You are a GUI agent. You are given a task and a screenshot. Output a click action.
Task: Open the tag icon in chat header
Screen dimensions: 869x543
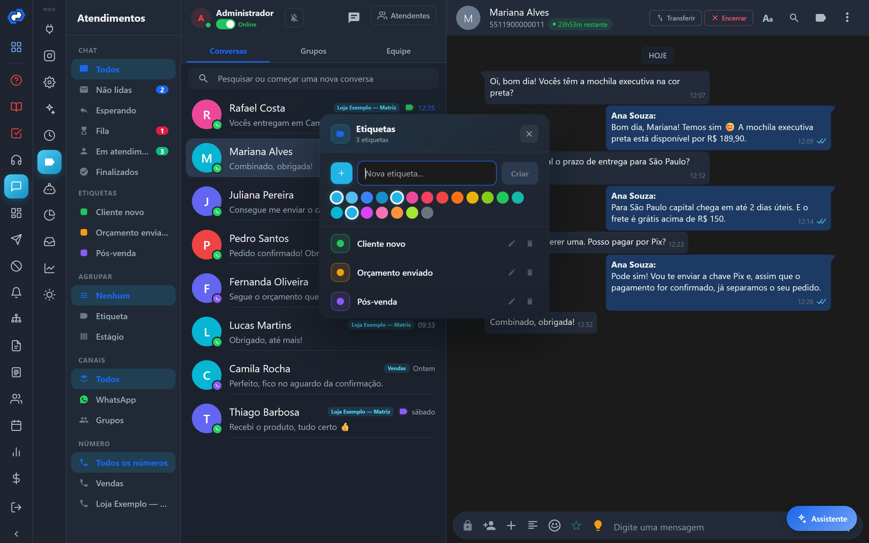coord(820,18)
